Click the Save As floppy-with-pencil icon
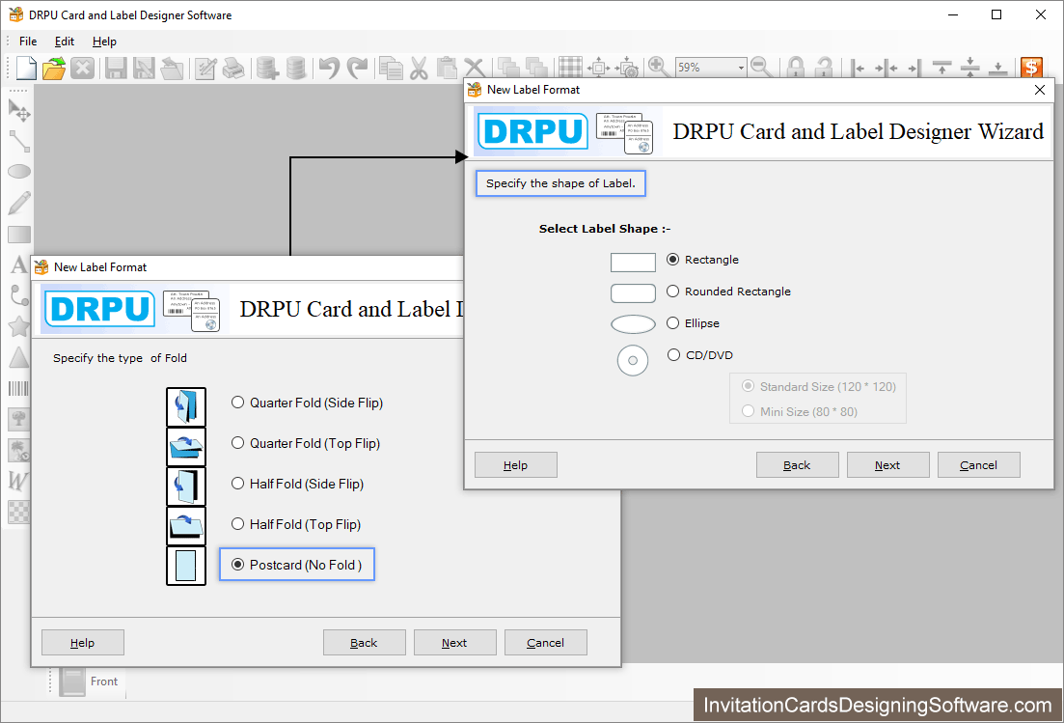Screen dimensions: 1064x723 pyautogui.click(x=144, y=68)
